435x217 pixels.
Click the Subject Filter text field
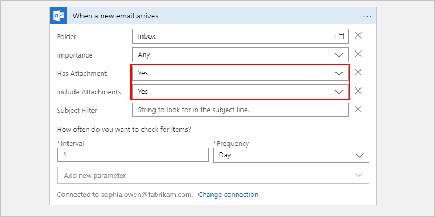(240, 110)
